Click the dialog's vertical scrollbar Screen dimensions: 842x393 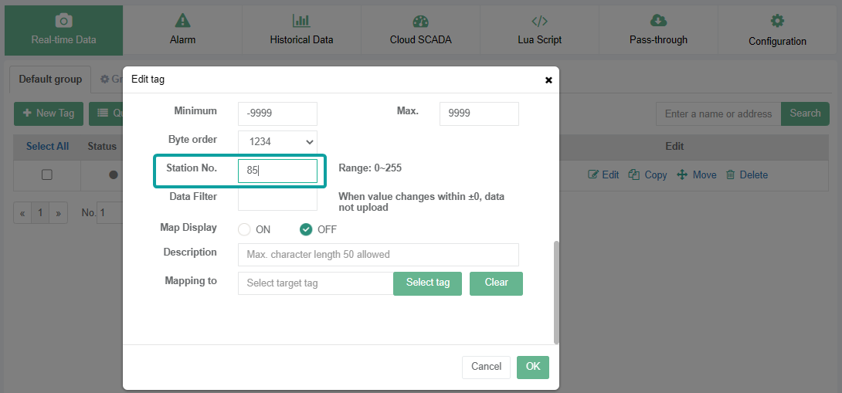pyautogui.click(x=555, y=292)
